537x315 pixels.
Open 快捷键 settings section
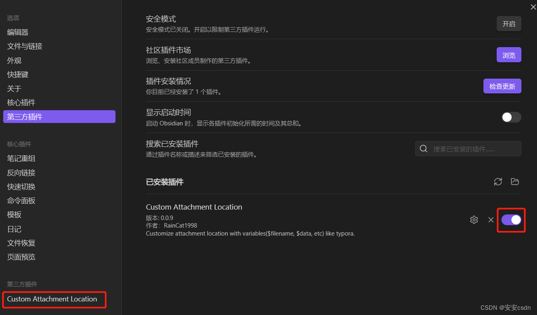coord(59,75)
